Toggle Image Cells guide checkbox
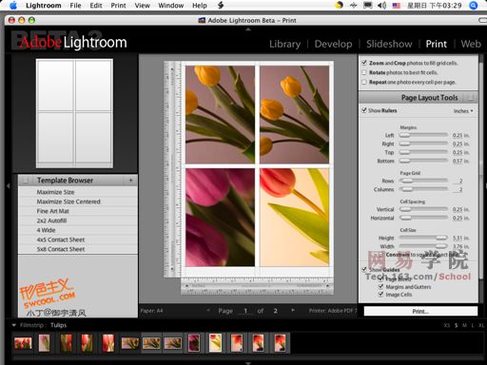This screenshot has height=365, width=487. point(380,295)
